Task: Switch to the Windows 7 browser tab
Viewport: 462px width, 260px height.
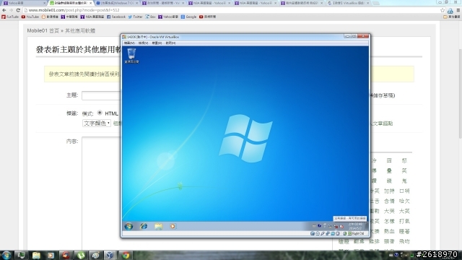Action: tap(117, 3)
